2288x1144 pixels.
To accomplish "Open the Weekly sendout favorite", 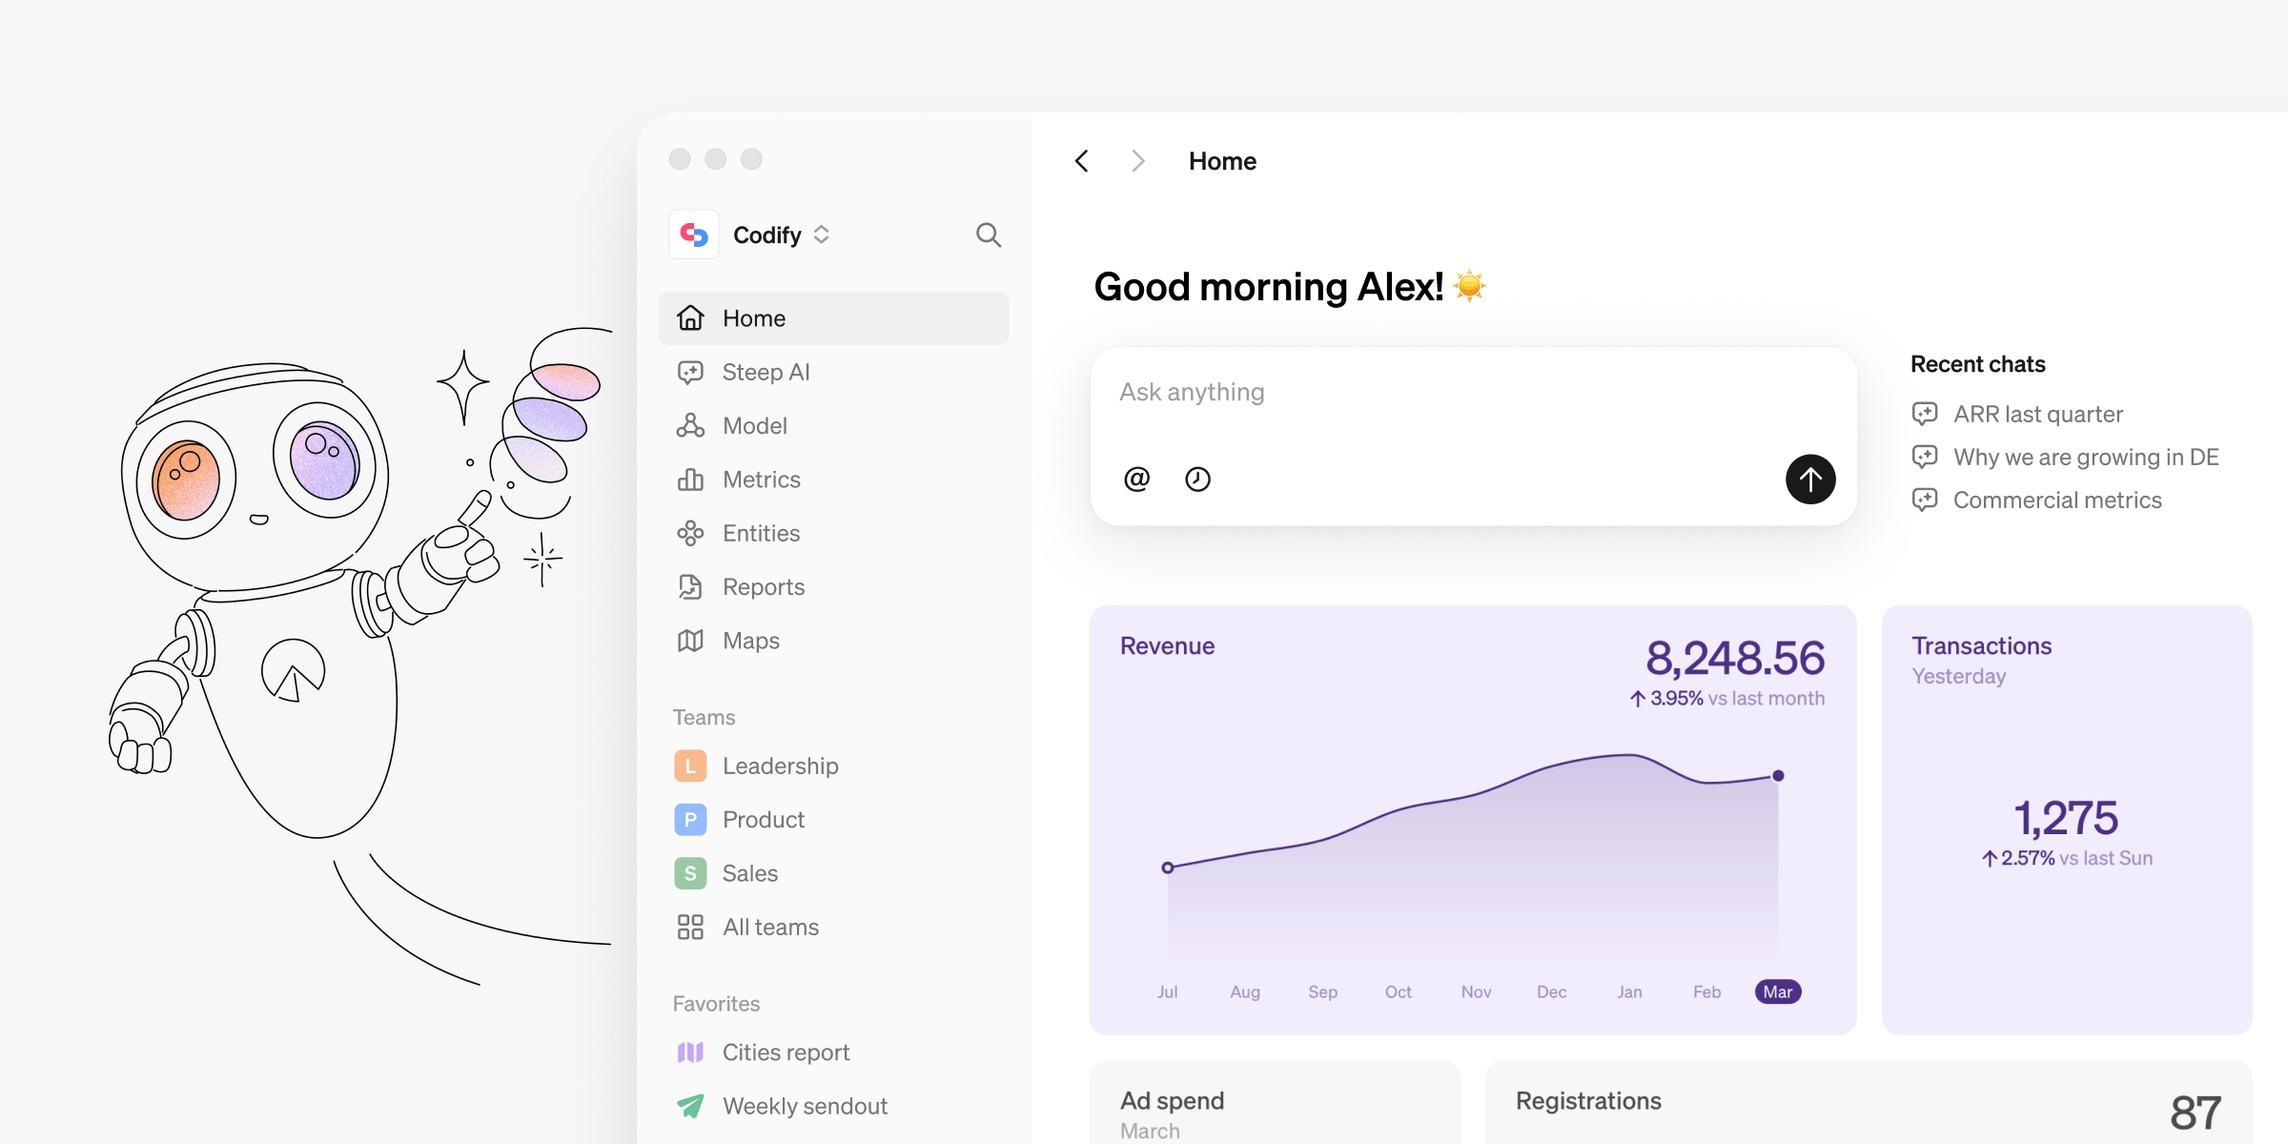I will (x=804, y=1106).
